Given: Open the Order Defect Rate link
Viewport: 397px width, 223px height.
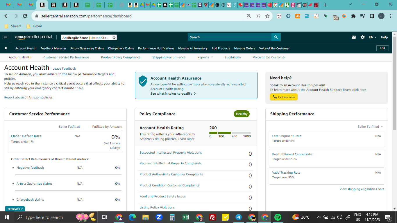Looking at the screenshot, I should tap(26, 136).
